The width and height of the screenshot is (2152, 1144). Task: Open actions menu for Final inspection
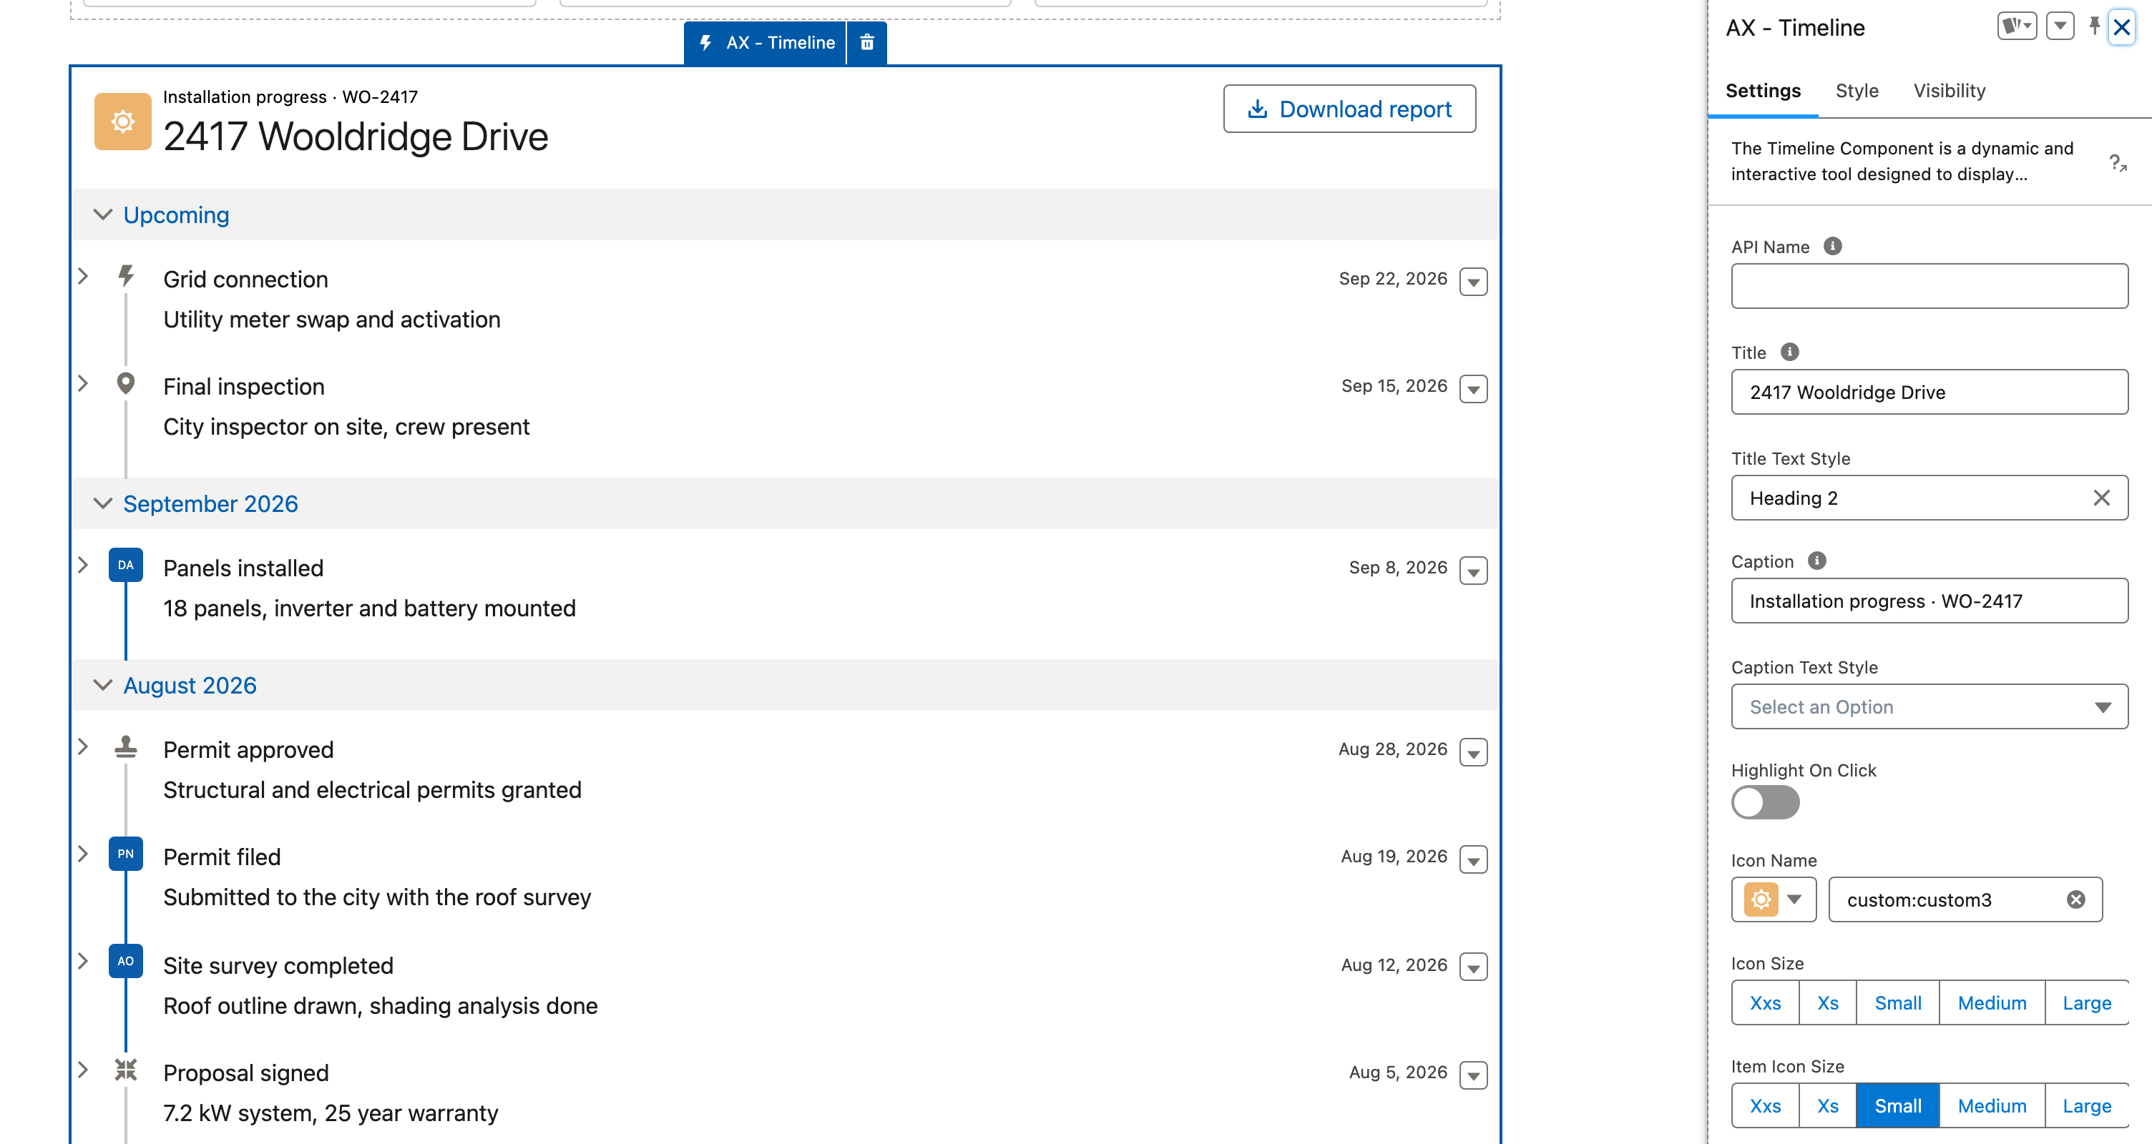point(1474,389)
